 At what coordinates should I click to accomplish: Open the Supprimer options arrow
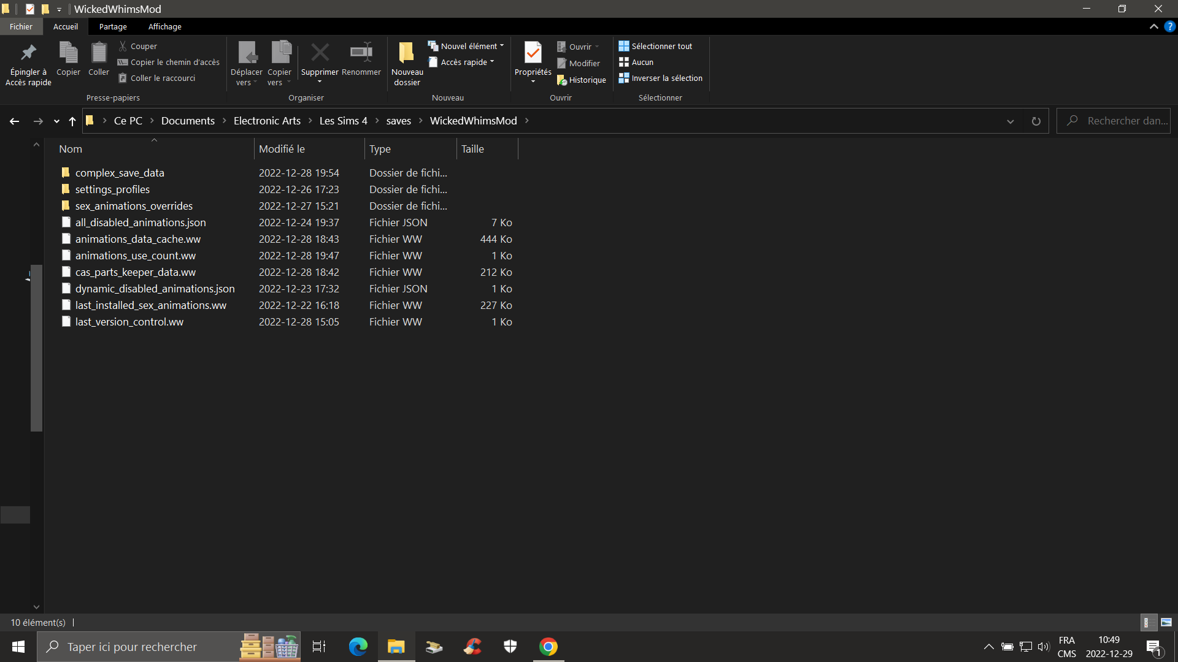(x=320, y=82)
